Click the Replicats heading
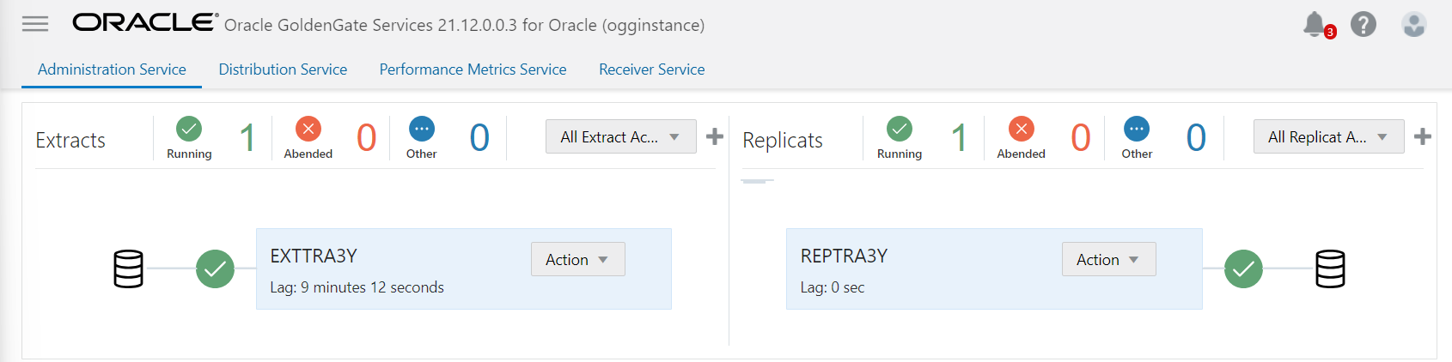The image size is (1452, 362). (x=783, y=140)
